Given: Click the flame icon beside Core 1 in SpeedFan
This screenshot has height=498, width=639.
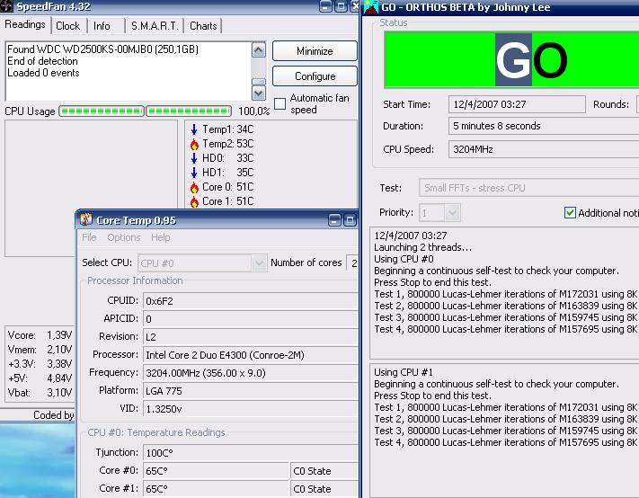Looking at the screenshot, I should (194, 201).
